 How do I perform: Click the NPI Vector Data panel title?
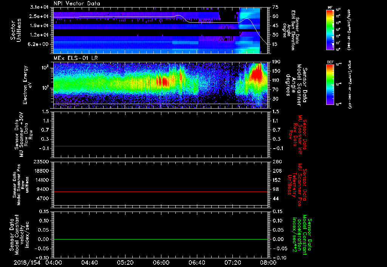77,3
